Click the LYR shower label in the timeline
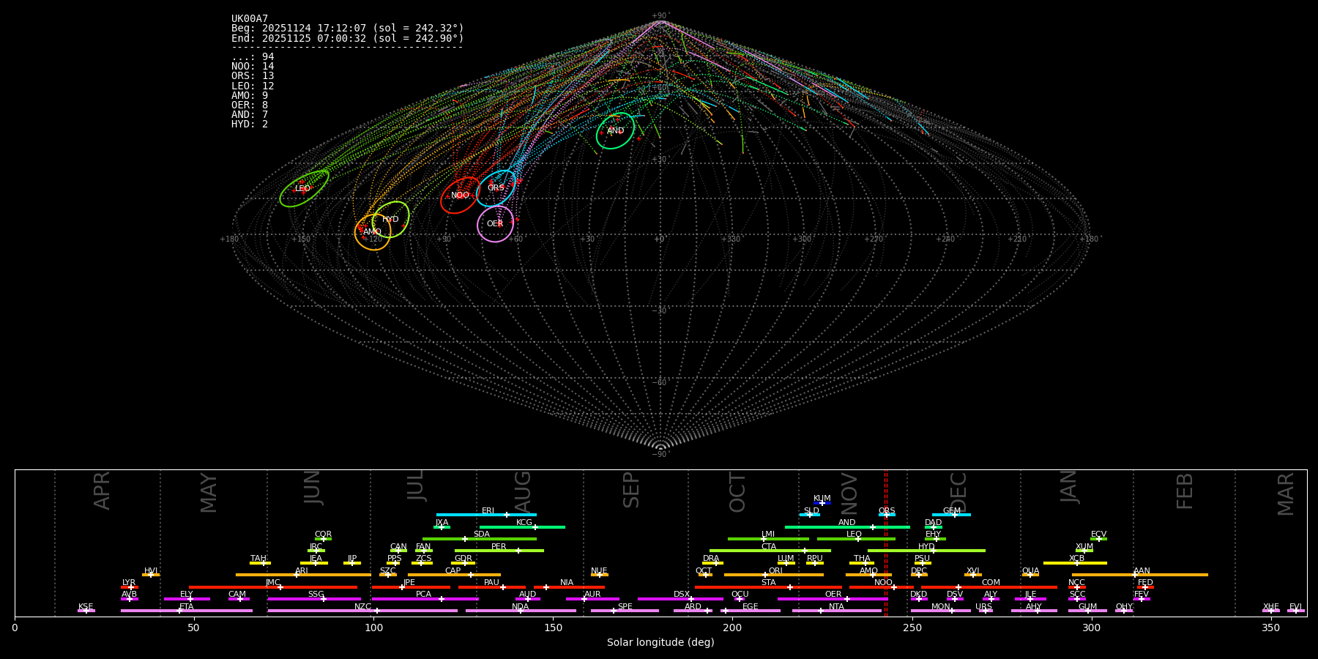 (x=129, y=583)
